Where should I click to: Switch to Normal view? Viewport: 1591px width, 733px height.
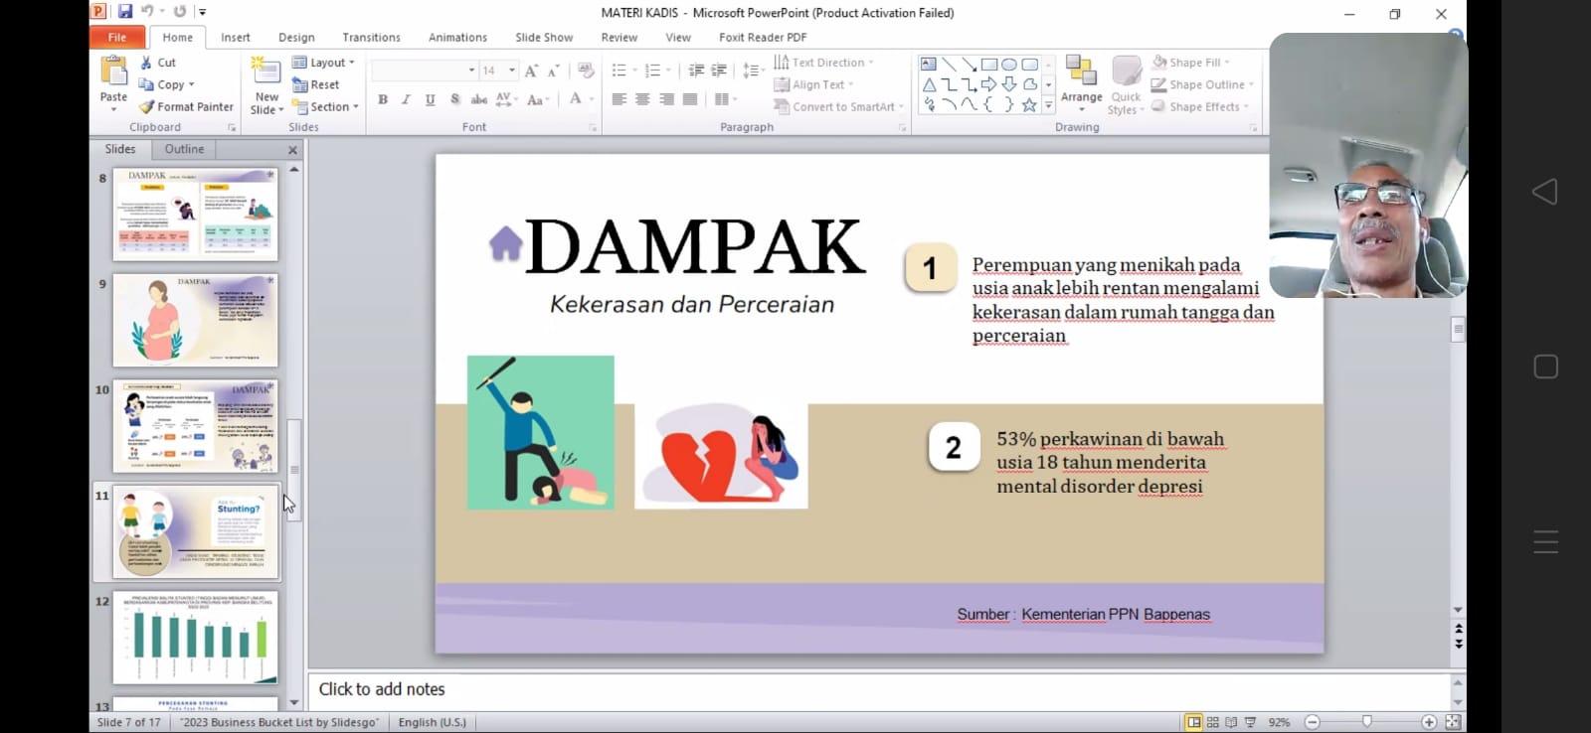[1194, 722]
